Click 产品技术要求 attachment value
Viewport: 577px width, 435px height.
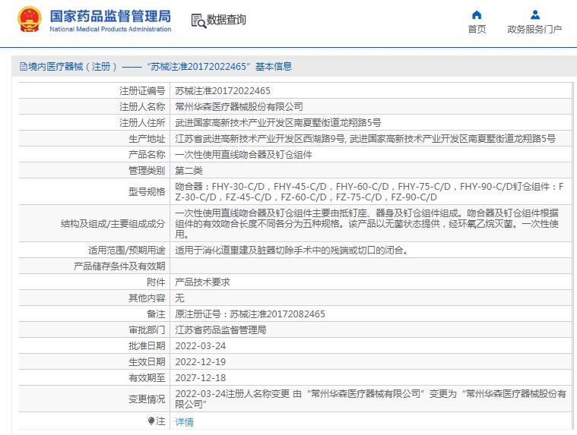tap(202, 282)
